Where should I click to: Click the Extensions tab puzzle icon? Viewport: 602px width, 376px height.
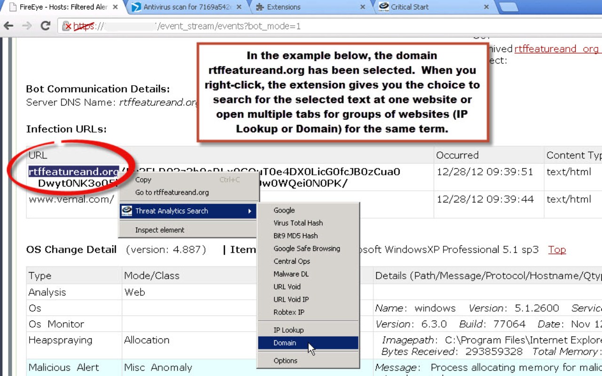pyautogui.click(x=260, y=7)
